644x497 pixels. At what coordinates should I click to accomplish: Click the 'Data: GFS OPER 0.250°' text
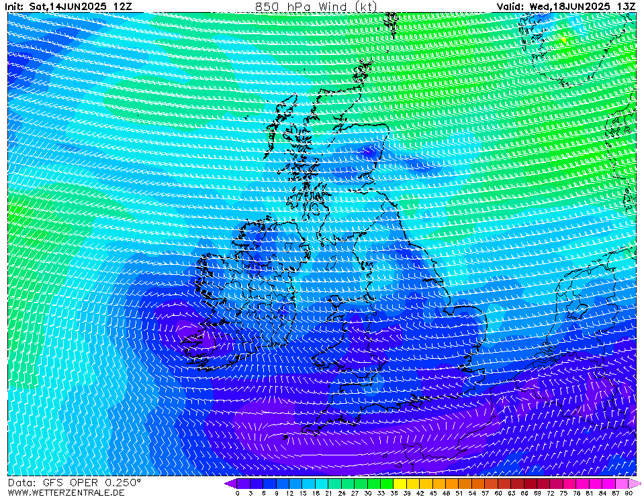coord(75,483)
